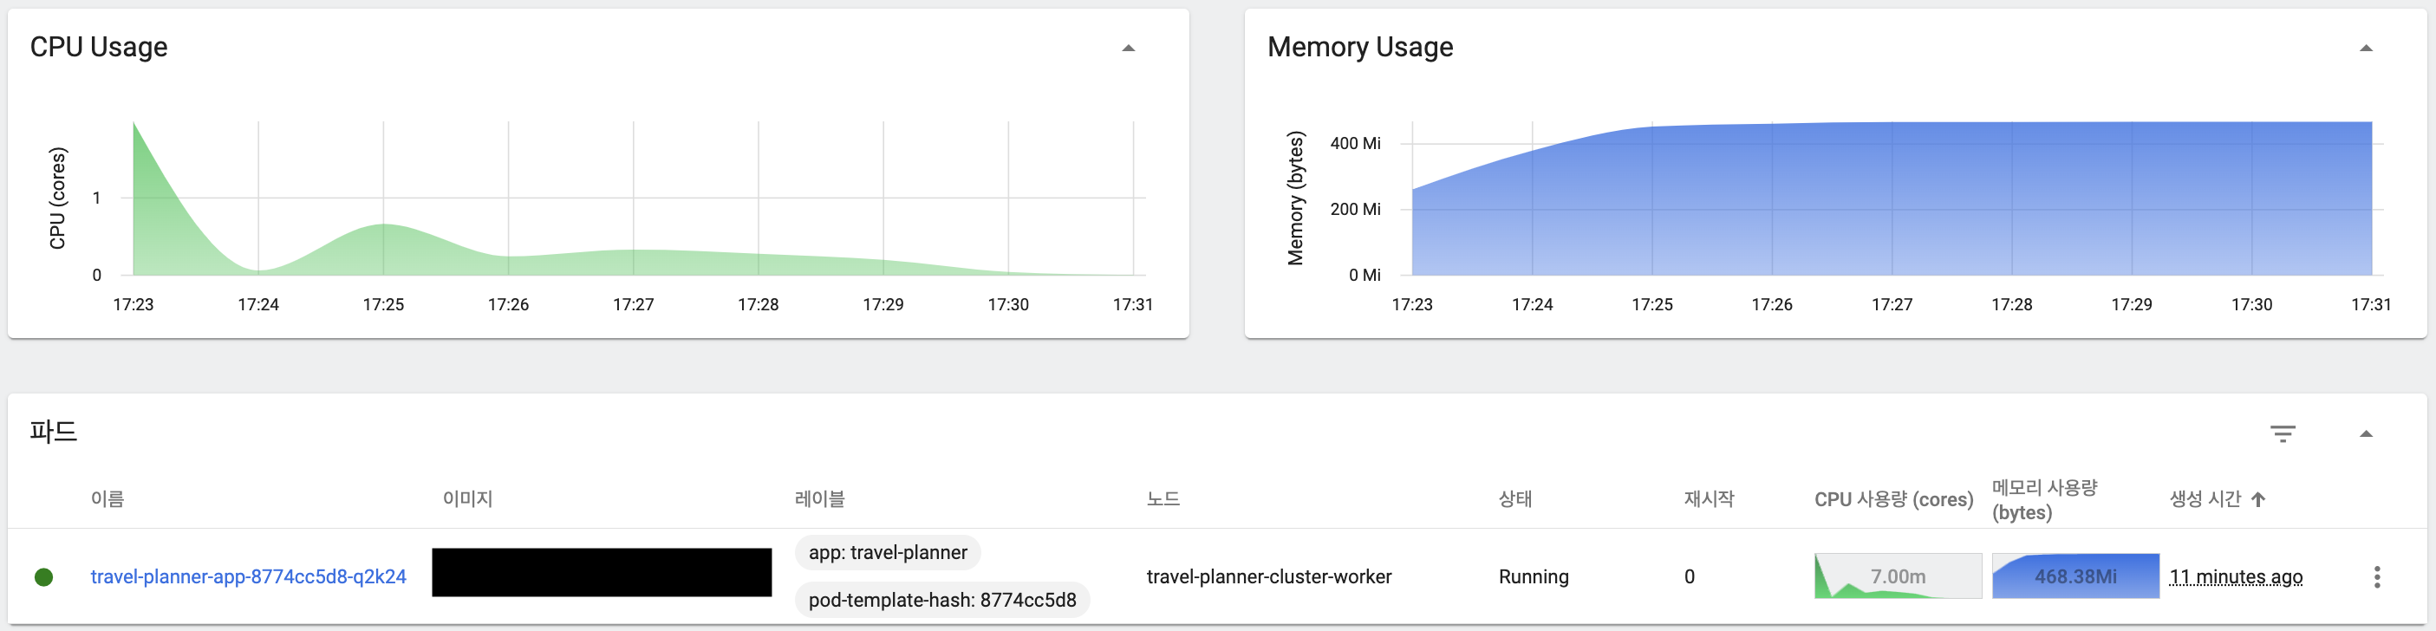Open the pod's three-dot actions menu
This screenshot has width=2436, height=631.
[2376, 577]
